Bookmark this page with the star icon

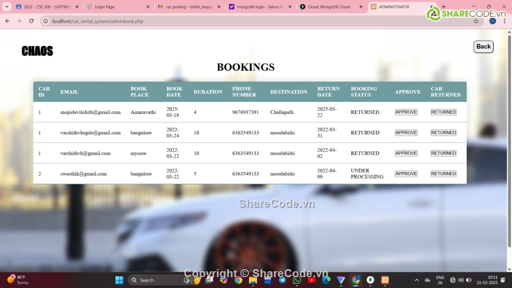(x=476, y=21)
